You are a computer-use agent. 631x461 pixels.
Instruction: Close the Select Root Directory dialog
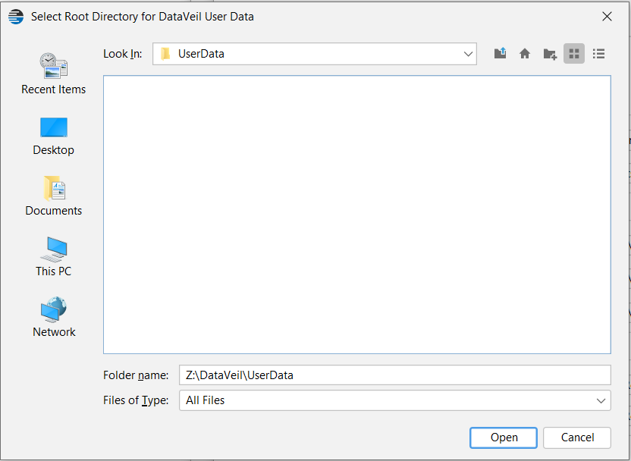tap(607, 17)
